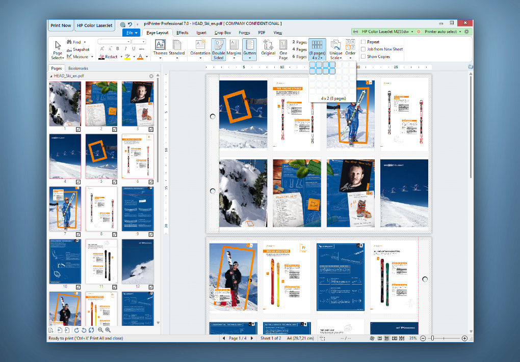The height and width of the screenshot is (362, 520).
Task: Select the 2 Pages layout
Action: pyautogui.click(x=299, y=42)
